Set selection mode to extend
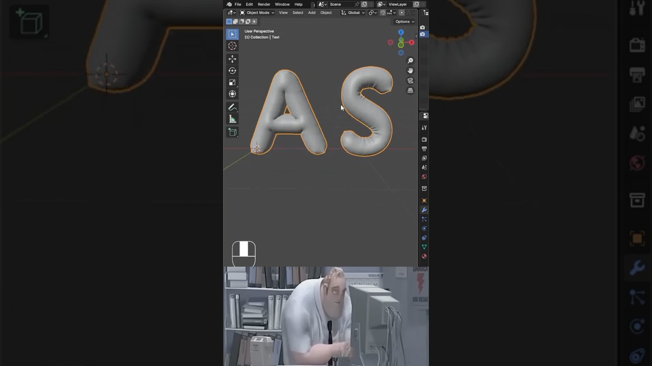 235,21
